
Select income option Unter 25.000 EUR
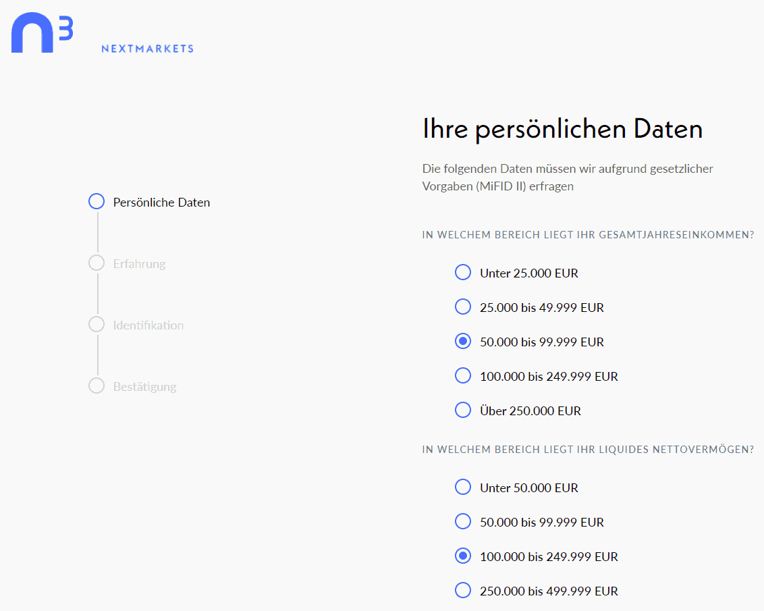[x=463, y=273]
